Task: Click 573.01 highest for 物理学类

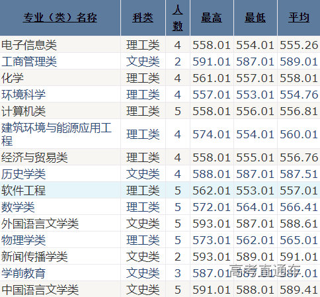Action: [x=212, y=240]
